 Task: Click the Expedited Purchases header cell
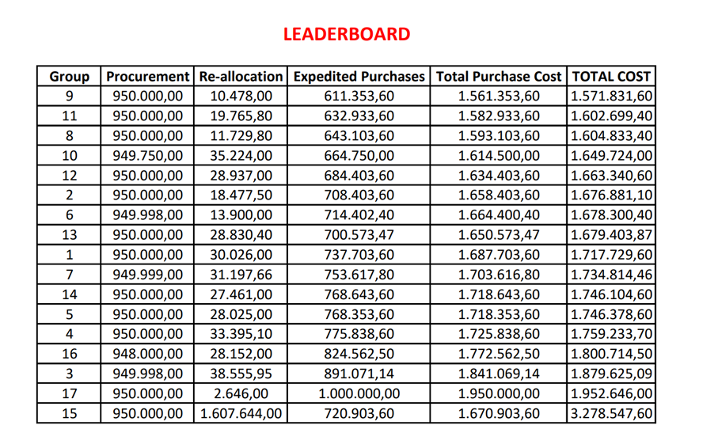tap(359, 76)
